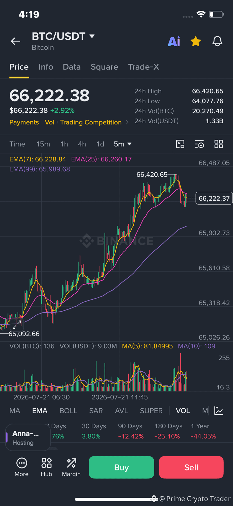Expand the BTC/USDT pair selector arrow
Screen dimensions: 233x506
[x=92, y=36]
